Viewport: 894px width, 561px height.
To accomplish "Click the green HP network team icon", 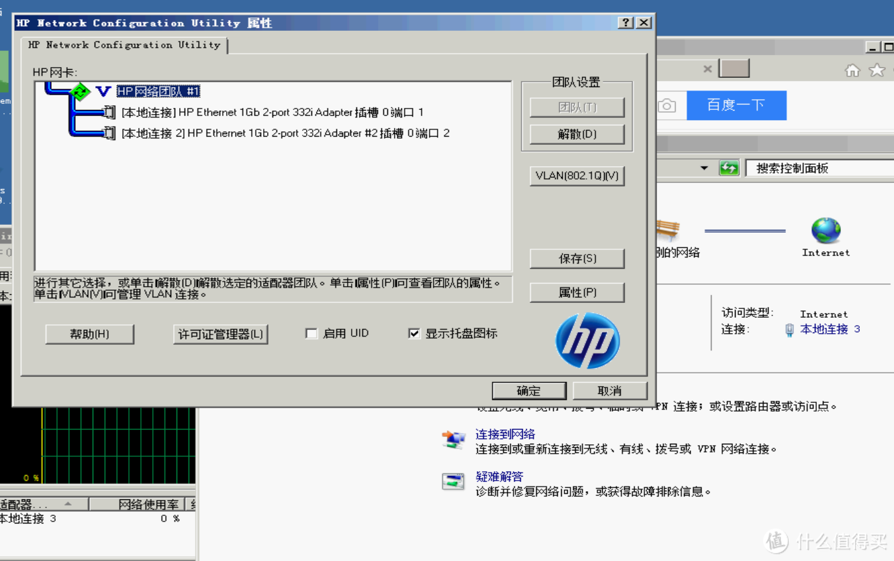I will pyautogui.click(x=81, y=91).
